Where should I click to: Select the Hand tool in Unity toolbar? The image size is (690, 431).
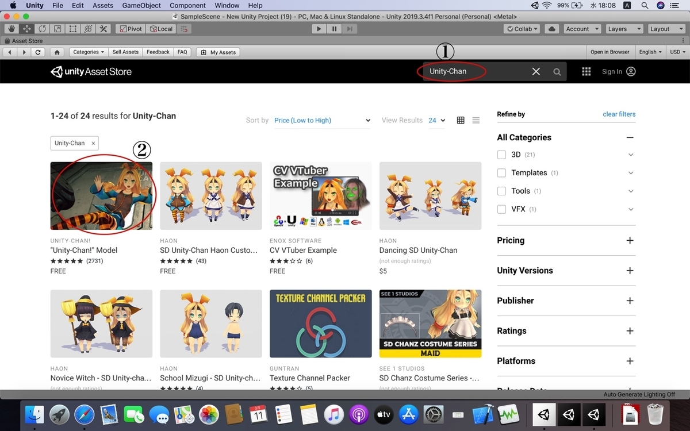11,29
